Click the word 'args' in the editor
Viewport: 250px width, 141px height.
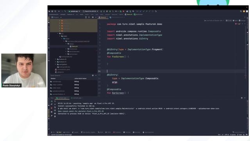(114, 82)
